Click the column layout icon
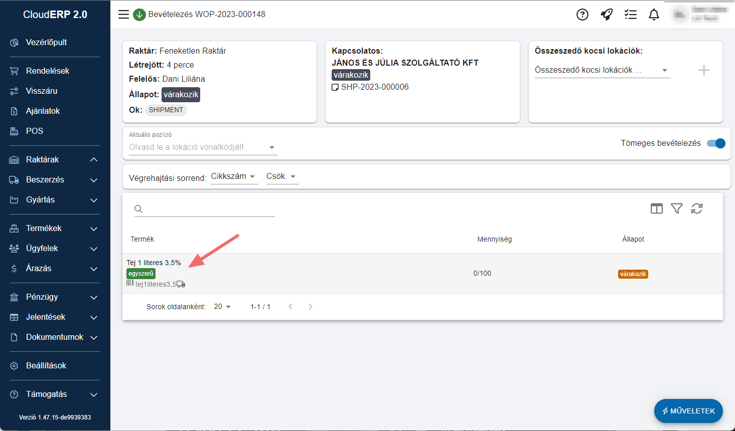Viewport: 735px width, 431px height. [656, 208]
